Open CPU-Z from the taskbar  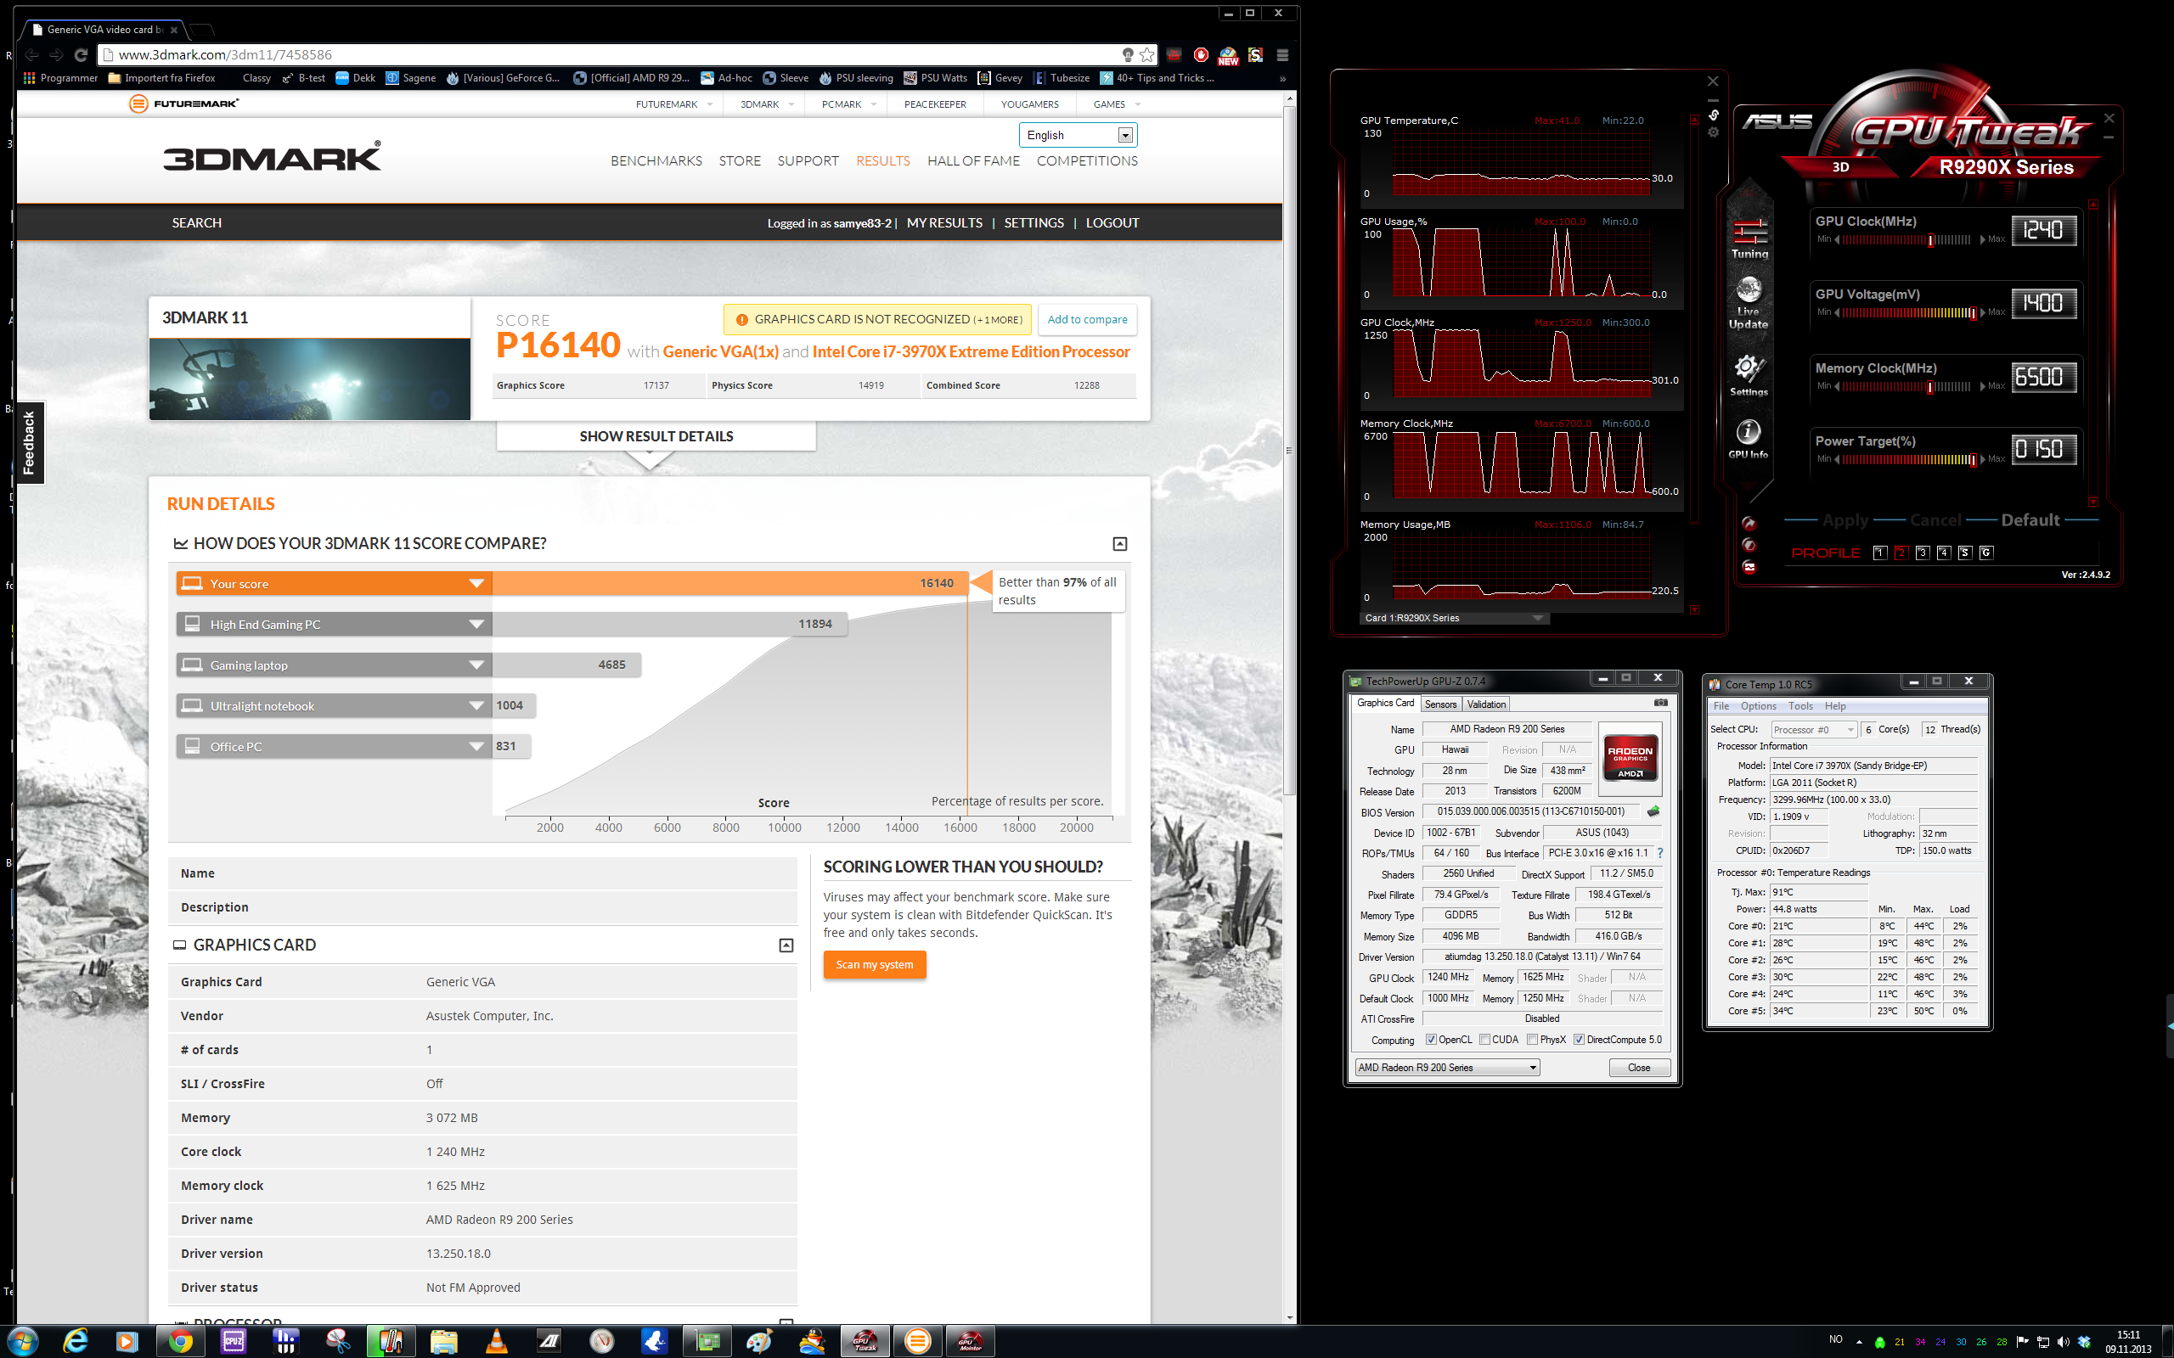[233, 1341]
